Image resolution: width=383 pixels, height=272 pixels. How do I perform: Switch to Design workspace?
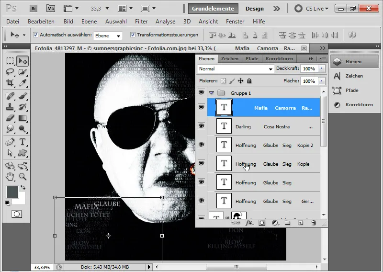tap(255, 9)
